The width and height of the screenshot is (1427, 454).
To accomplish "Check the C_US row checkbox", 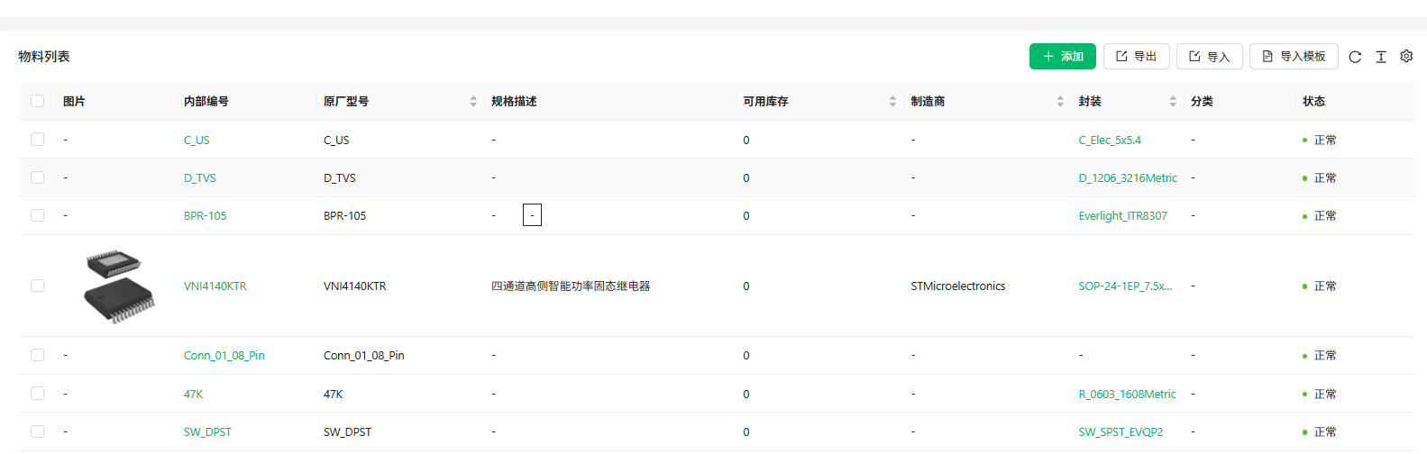I will [x=37, y=140].
